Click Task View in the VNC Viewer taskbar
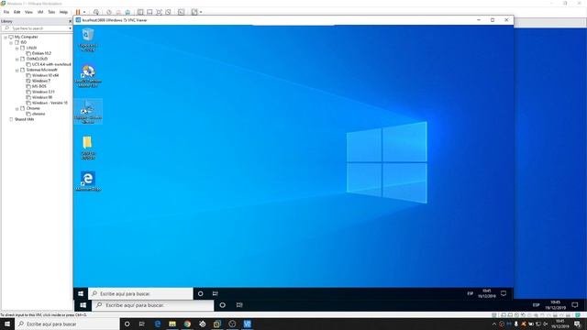This screenshot has width=587, height=330. [x=216, y=293]
